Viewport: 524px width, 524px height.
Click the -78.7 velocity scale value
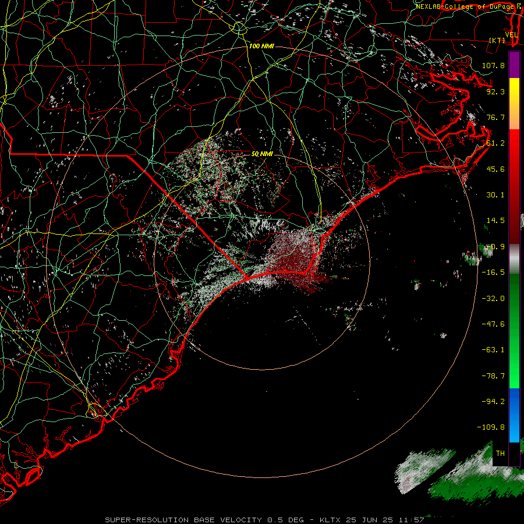493,376
